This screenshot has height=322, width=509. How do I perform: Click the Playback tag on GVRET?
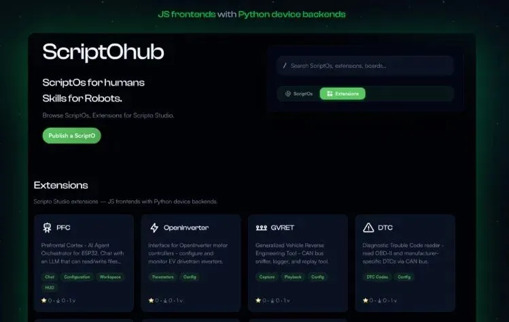pos(293,277)
